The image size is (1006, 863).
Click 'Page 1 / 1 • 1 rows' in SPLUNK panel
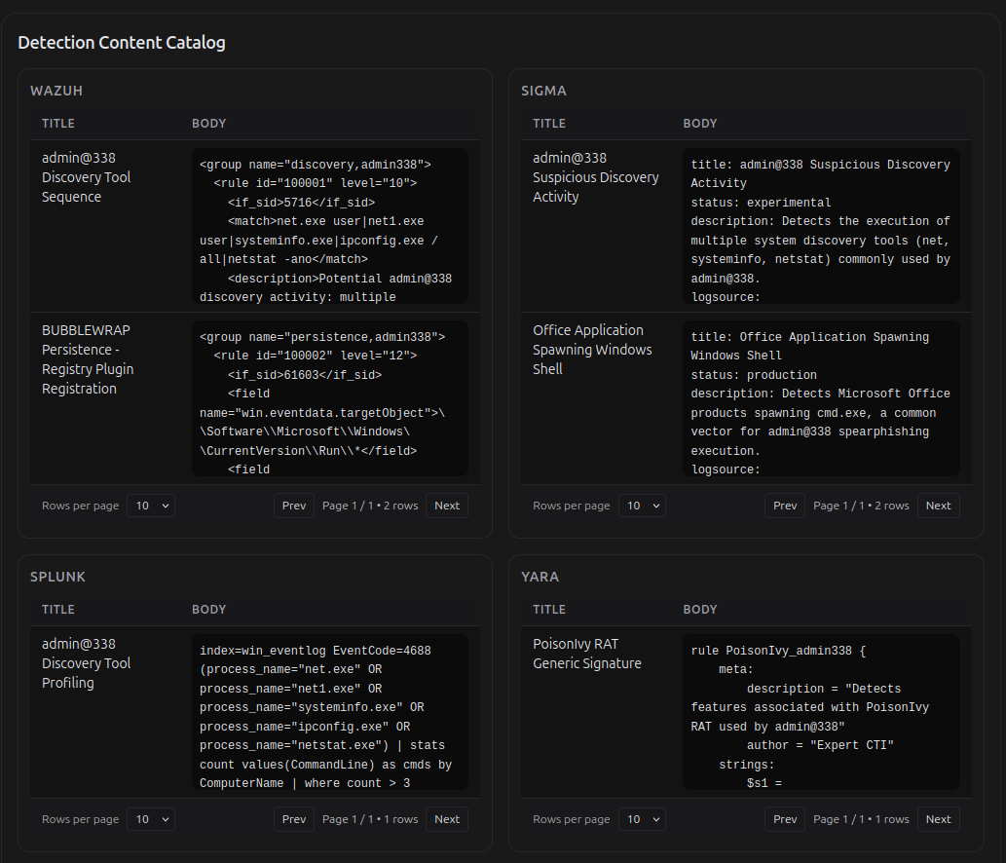370,819
